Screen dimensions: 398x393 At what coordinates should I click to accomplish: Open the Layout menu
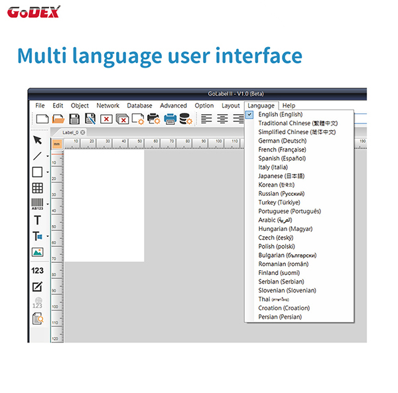[230, 106]
